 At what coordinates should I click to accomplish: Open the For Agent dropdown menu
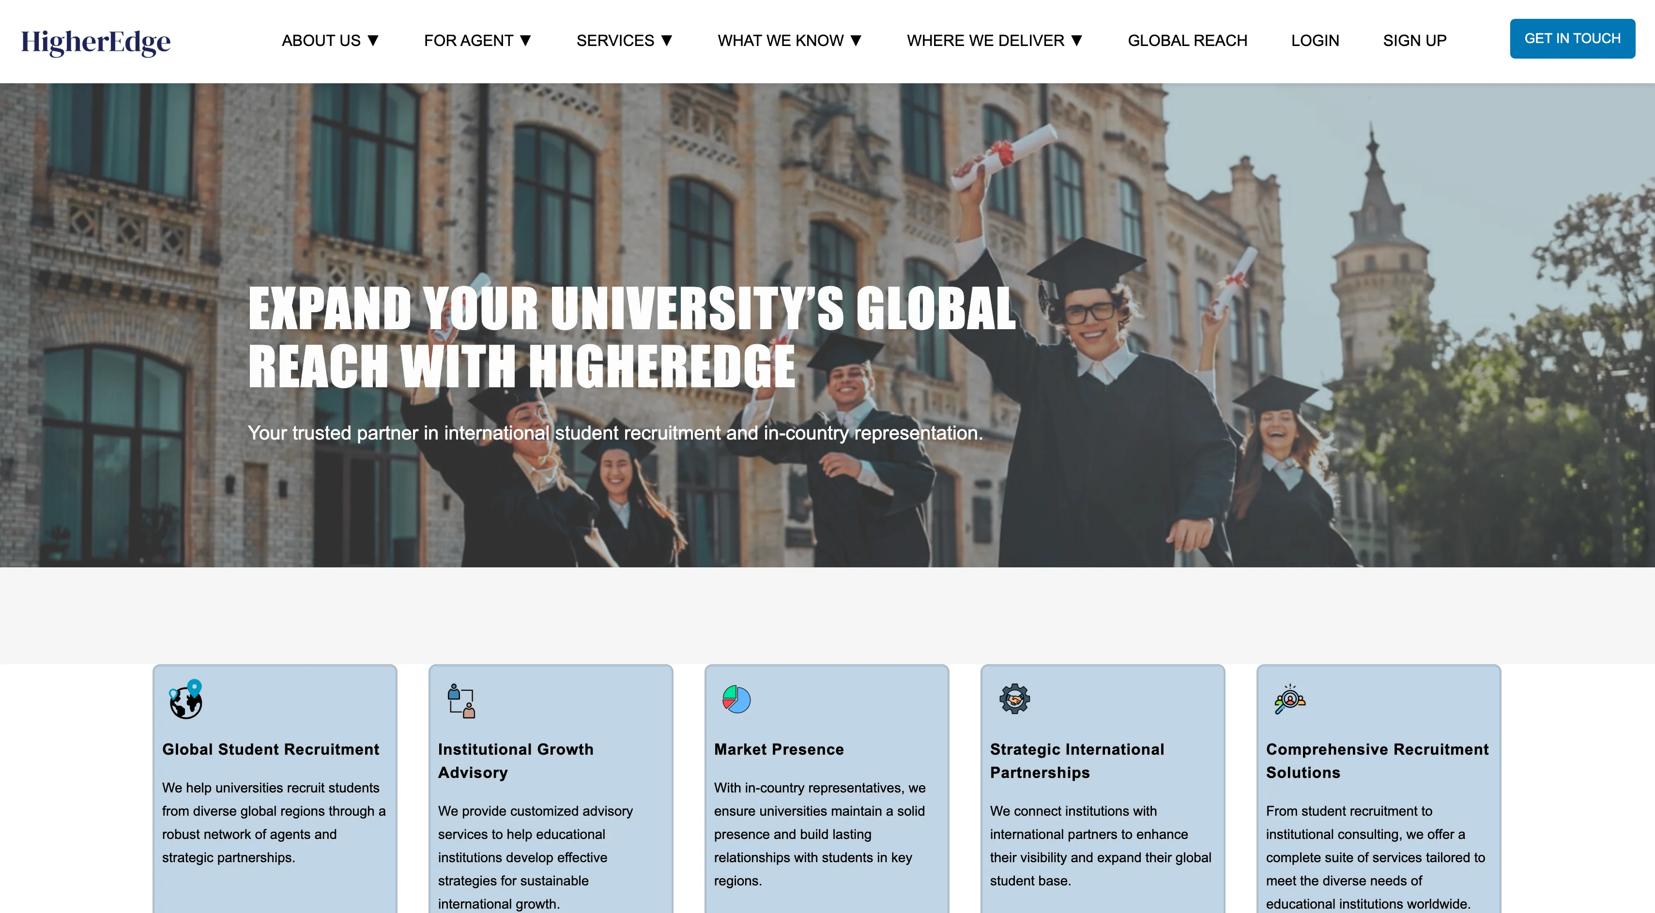tap(477, 41)
